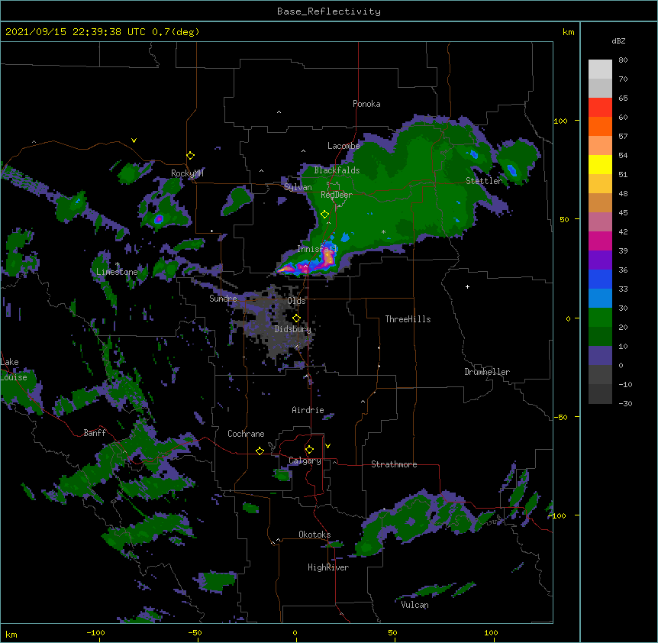658x643 pixels.
Task: Click the km unit label at top right
Action: (x=568, y=32)
